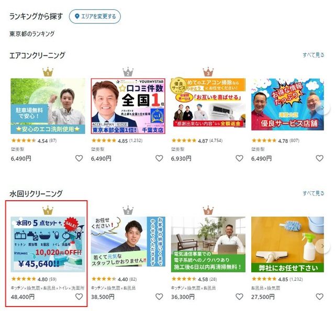
Task: Open the 水回り5点セット thumbnail
Action: (48, 241)
